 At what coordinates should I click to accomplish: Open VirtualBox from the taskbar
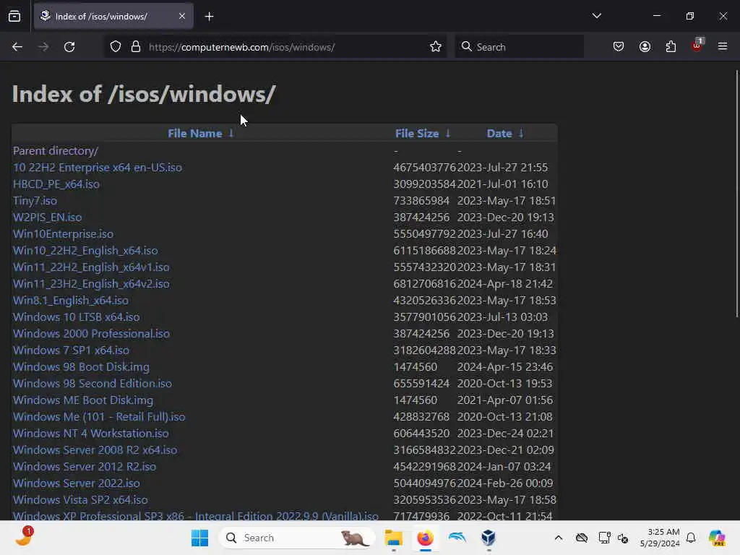(489, 538)
